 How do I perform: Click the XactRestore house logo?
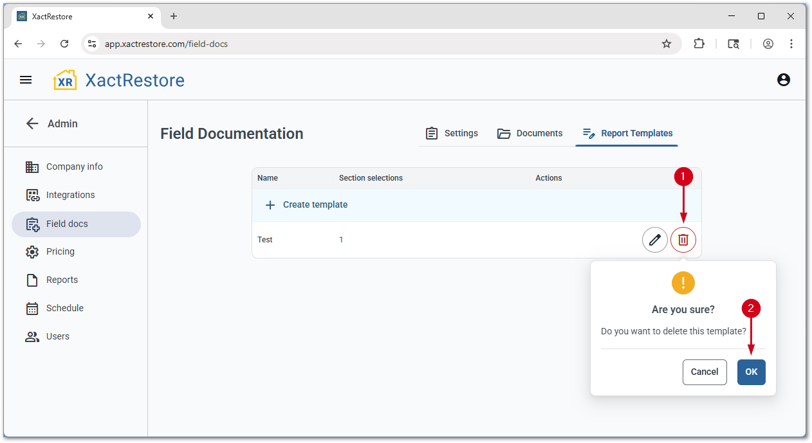[x=65, y=80]
